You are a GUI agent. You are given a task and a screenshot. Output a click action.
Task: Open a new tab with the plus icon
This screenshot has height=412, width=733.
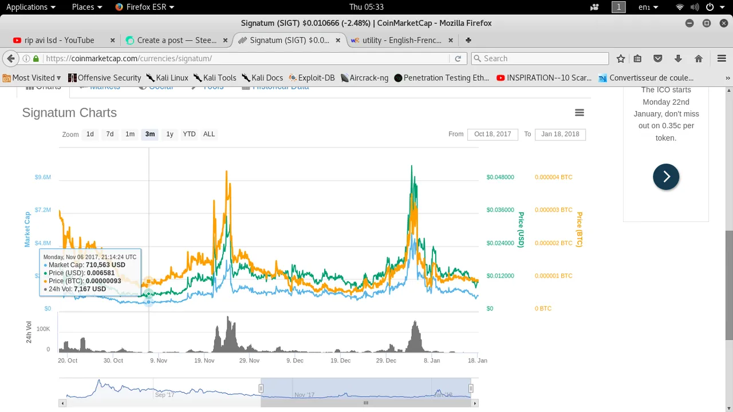coord(468,40)
